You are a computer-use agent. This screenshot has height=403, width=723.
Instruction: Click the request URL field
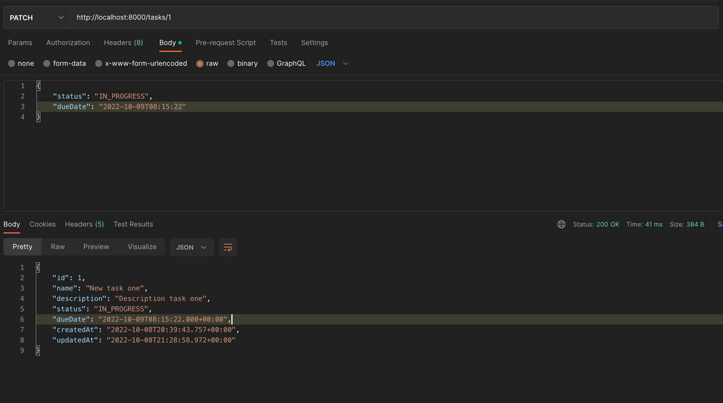click(x=394, y=17)
